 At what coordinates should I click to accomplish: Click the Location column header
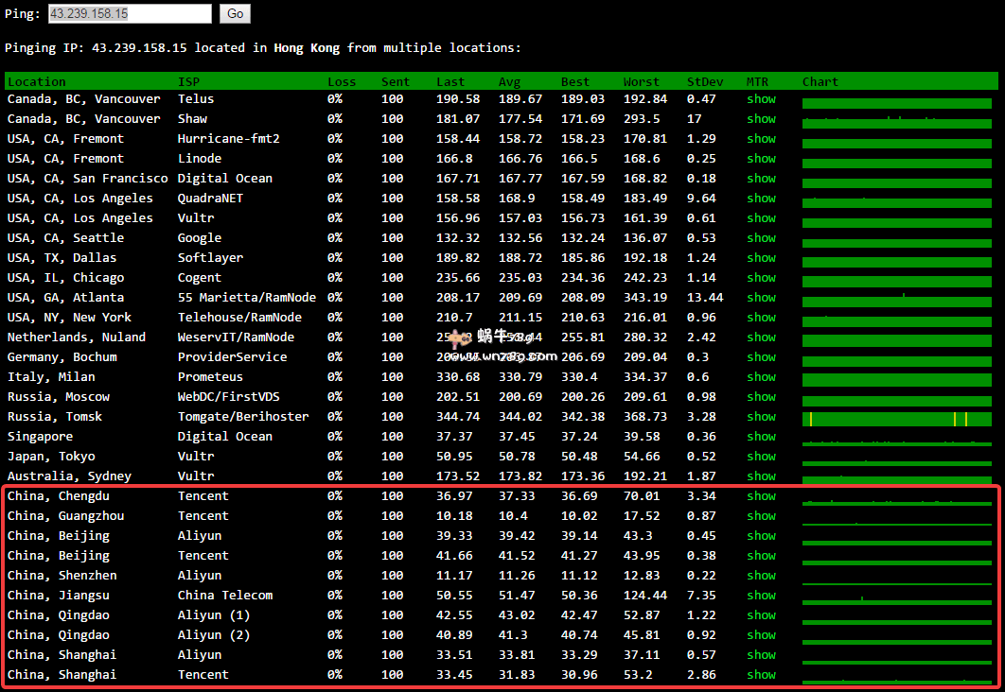[x=37, y=82]
